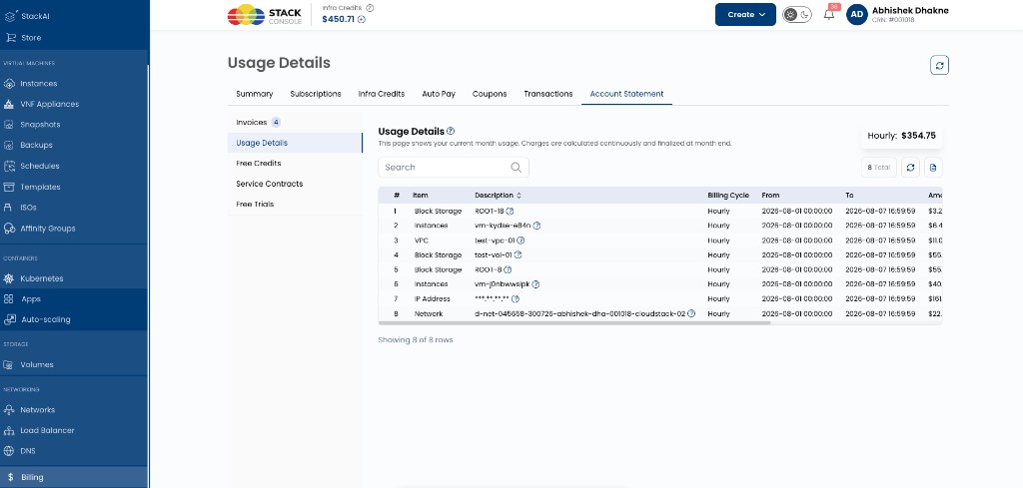Open Kubernetes icon in sidebar

(9, 278)
